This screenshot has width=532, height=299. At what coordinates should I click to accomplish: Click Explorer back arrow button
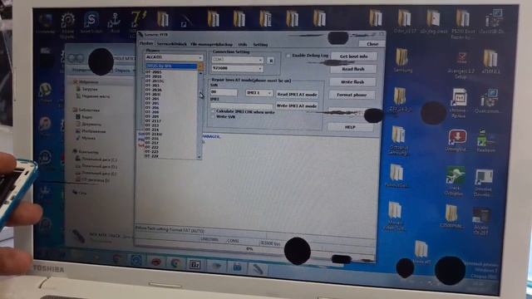[71, 58]
